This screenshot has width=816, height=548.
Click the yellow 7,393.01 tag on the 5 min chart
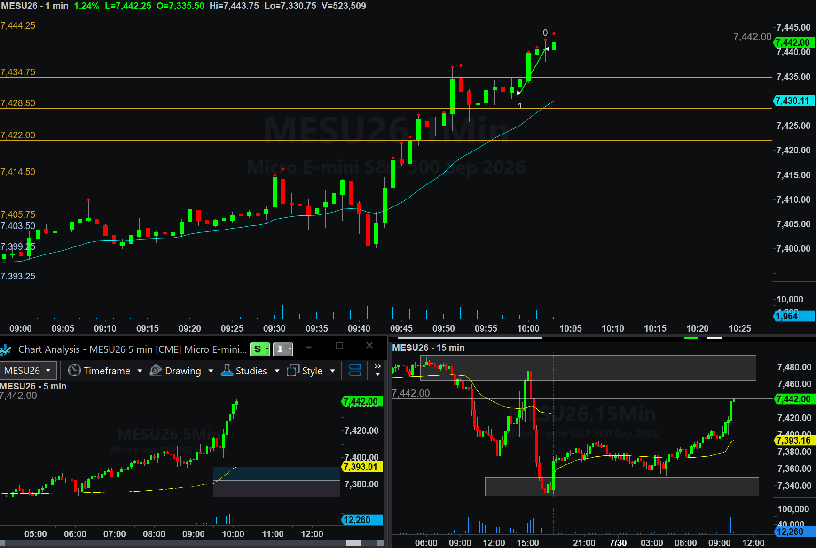click(361, 467)
